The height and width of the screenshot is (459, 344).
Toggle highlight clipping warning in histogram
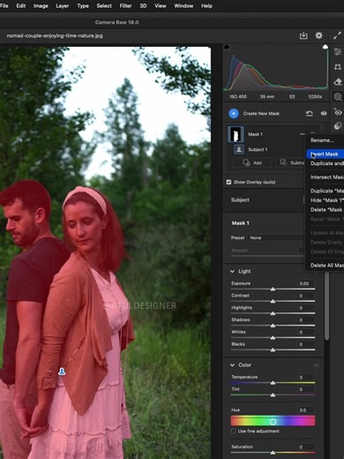pyautogui.click(x=325, y=47)
